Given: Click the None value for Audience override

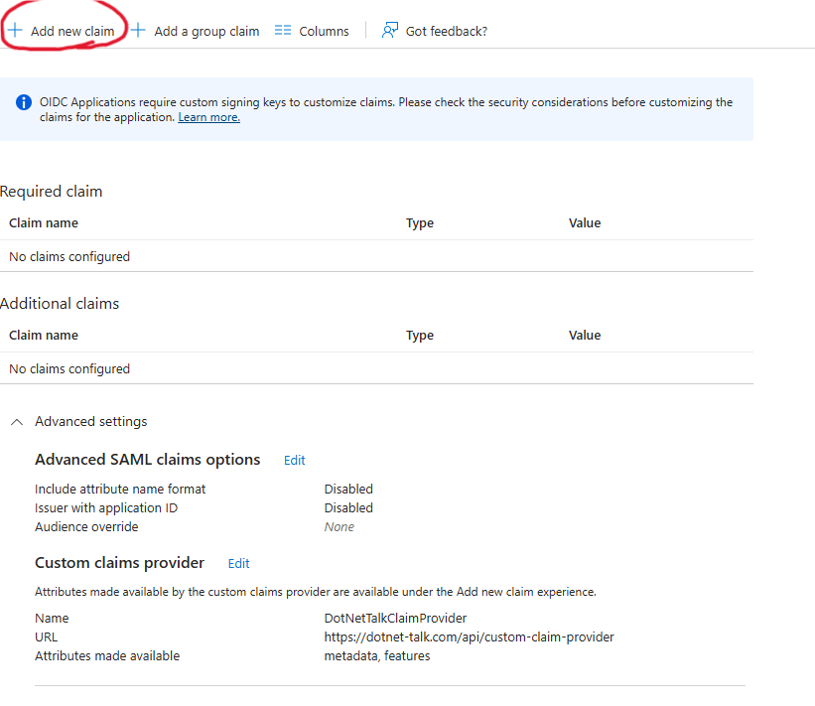Looking at the screenshot, I should click(x=340, y=527).
